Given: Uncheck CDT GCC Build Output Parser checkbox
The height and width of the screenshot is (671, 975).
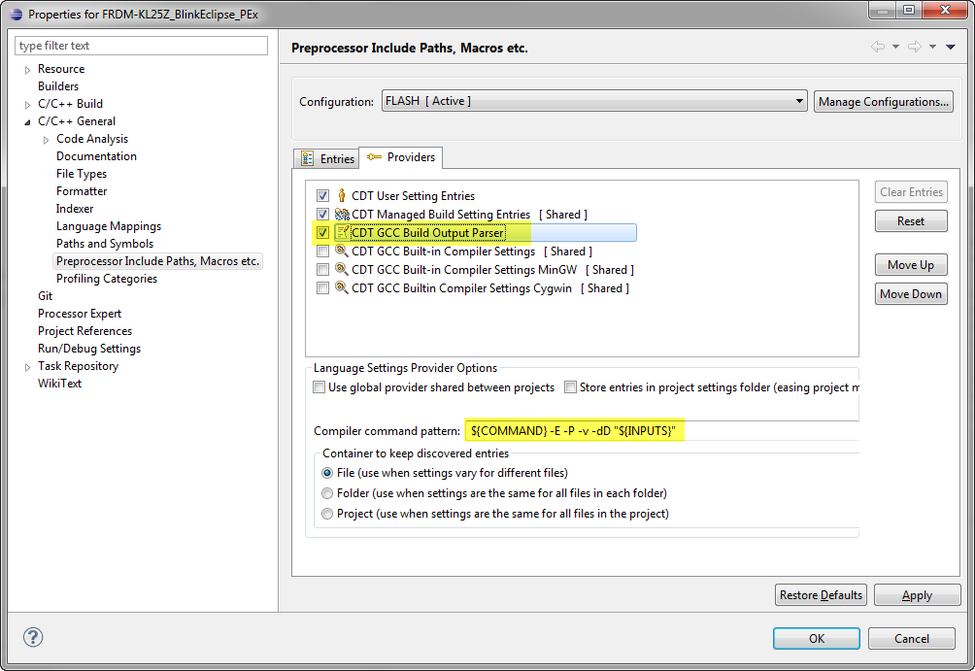Looking at the screenshot, I should click(322, 233).
